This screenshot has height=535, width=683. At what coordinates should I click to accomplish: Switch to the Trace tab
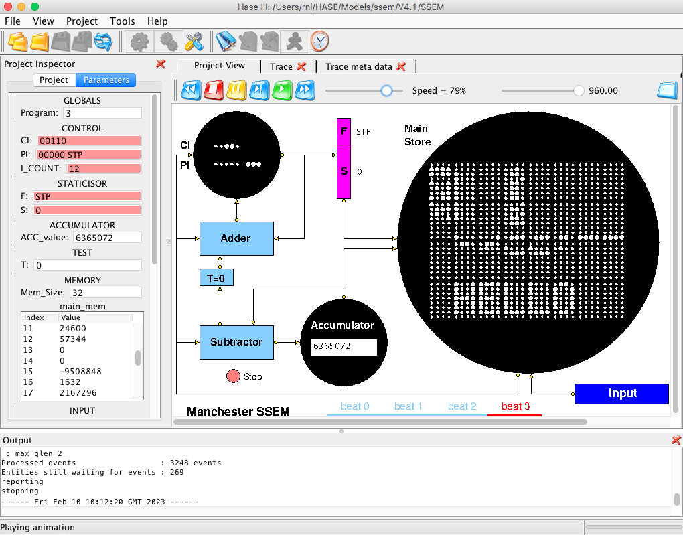click(281, 66)
